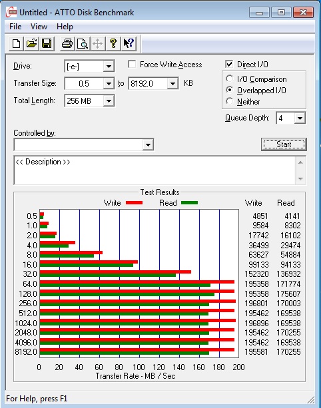Expand the Controlled by dropdown
This screenshot has height=408, width=321.
tap(148, 144)
